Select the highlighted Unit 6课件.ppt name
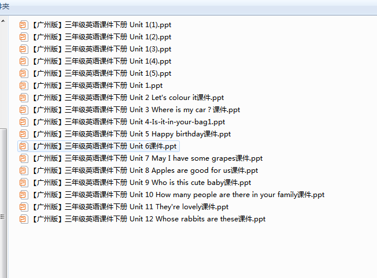This screenshot has height=278, width=377. tap(105, 146)
